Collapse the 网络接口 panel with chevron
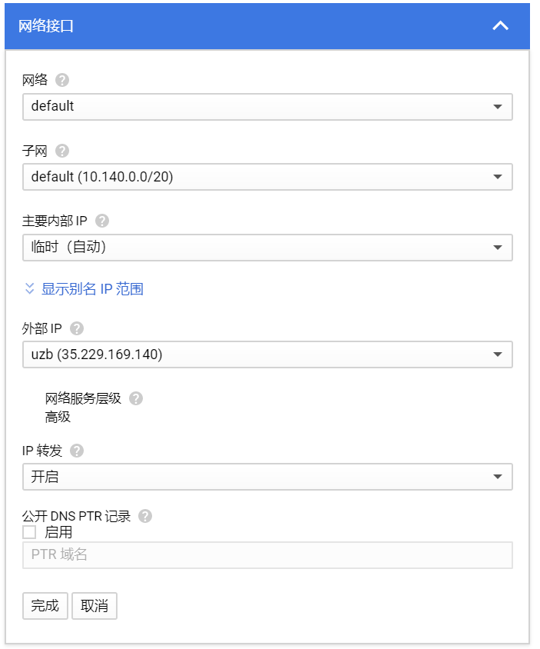The width and height of the screenshot is (540, 649). coord(500,26)
